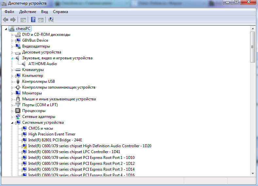Select ATI HDMI Audio device

[43, 64]
